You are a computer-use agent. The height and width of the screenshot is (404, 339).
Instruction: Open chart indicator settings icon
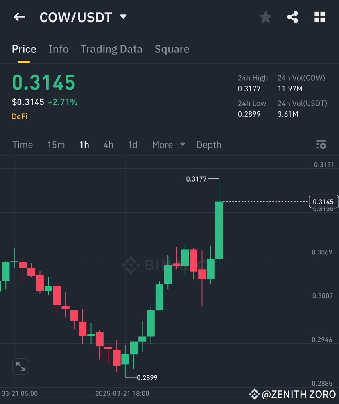(321, 145)
